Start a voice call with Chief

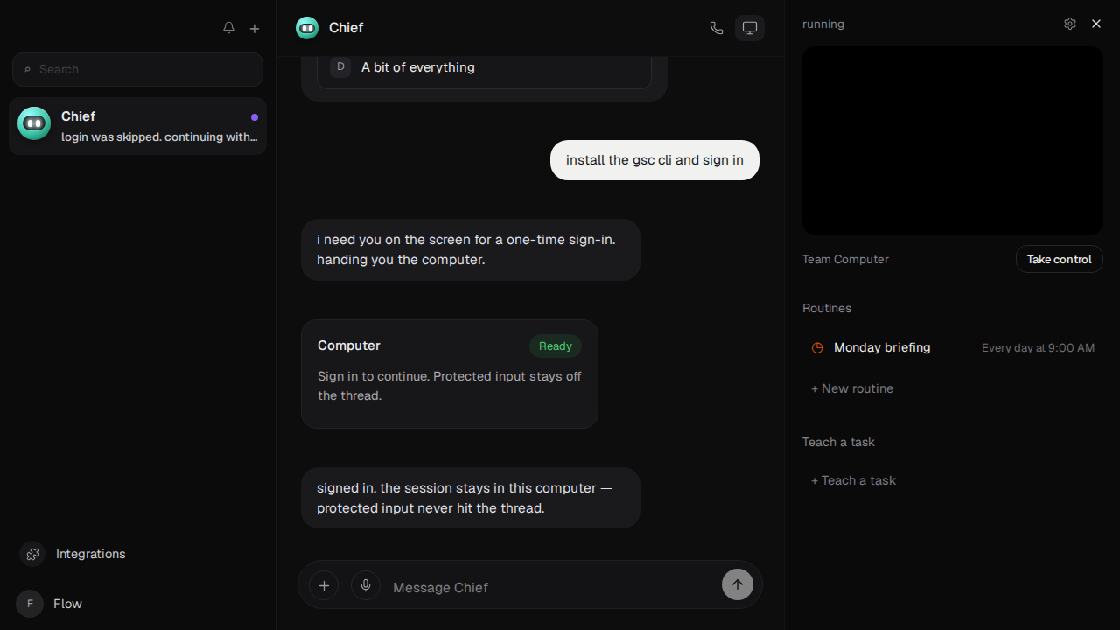point(717,28)
